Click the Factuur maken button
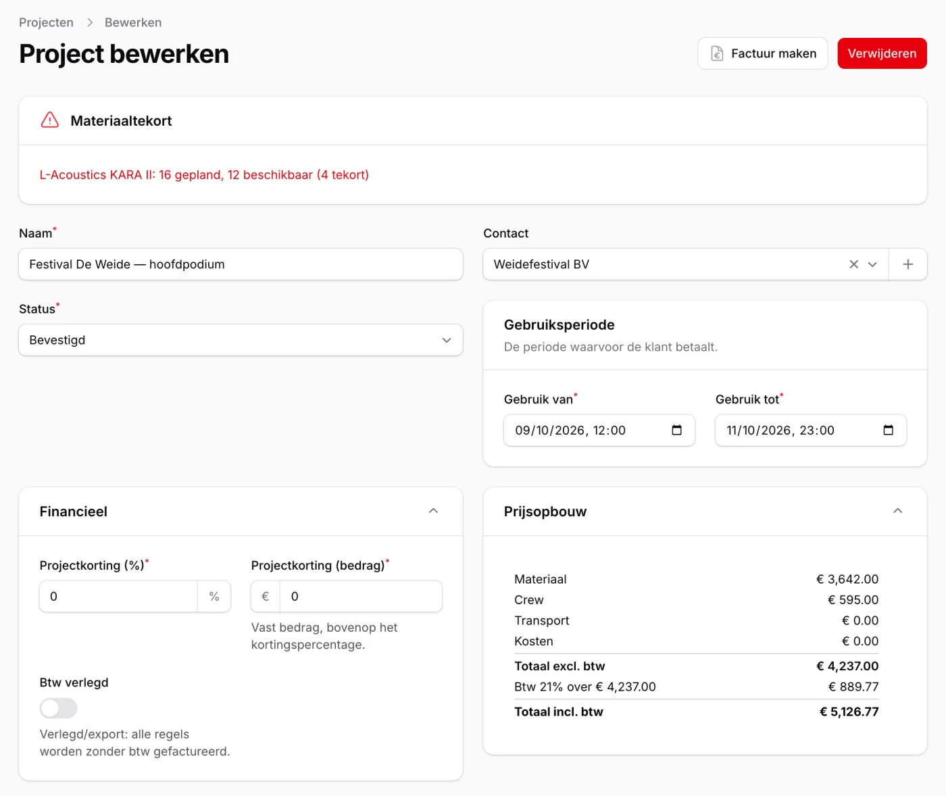946x796 pixels. 762,53
